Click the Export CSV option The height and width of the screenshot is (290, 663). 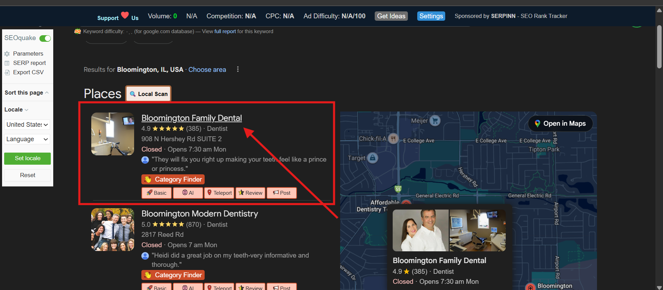tap(28, 72)
